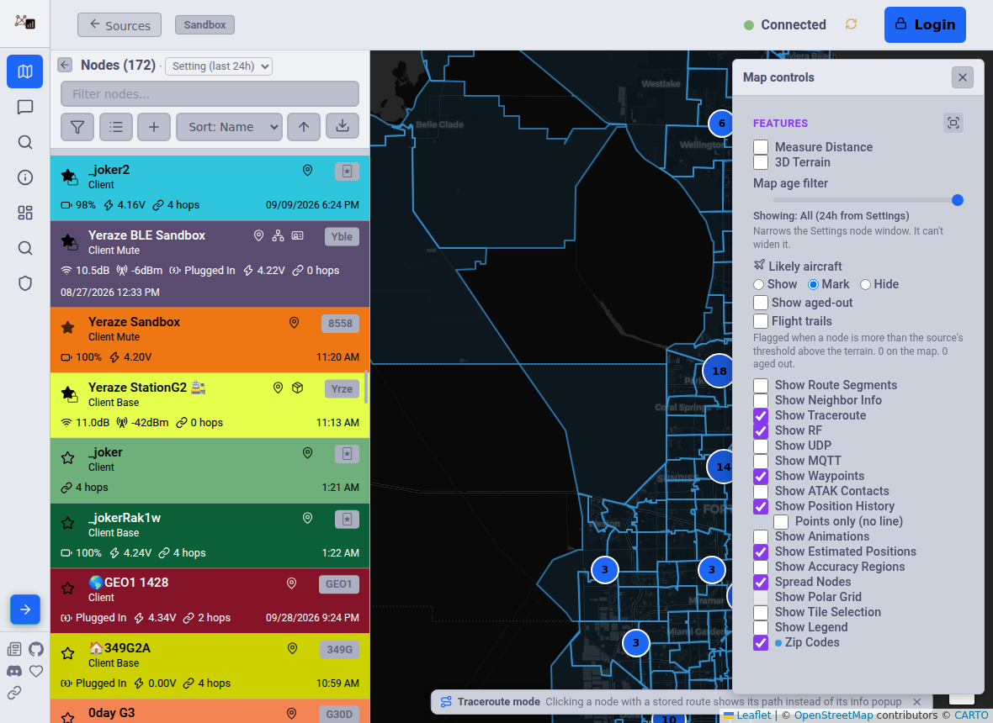Click the GitHub icon in the sidebar footer
This screenshot has width=993, height=723.
pyautogui.click(x=36, y=649)
